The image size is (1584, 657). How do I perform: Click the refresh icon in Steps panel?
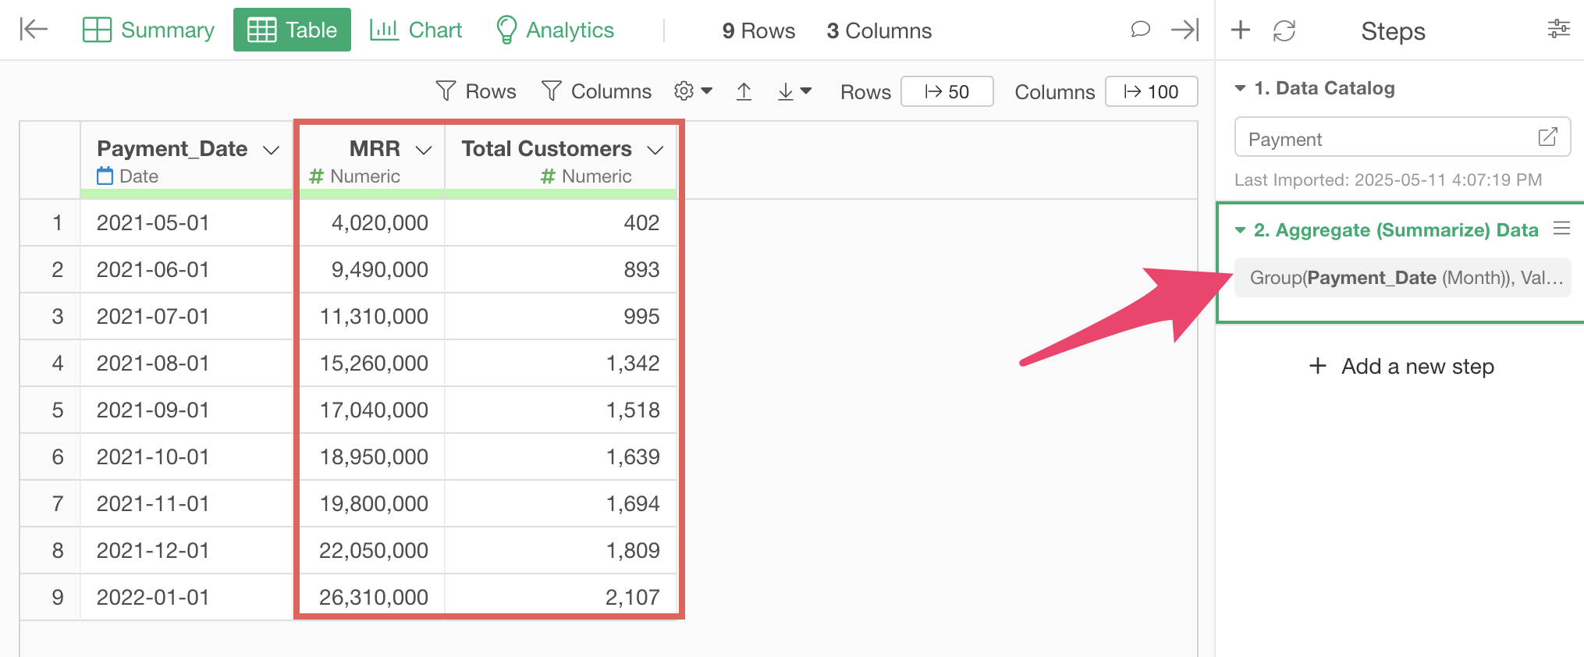(x=1284, y=30)
